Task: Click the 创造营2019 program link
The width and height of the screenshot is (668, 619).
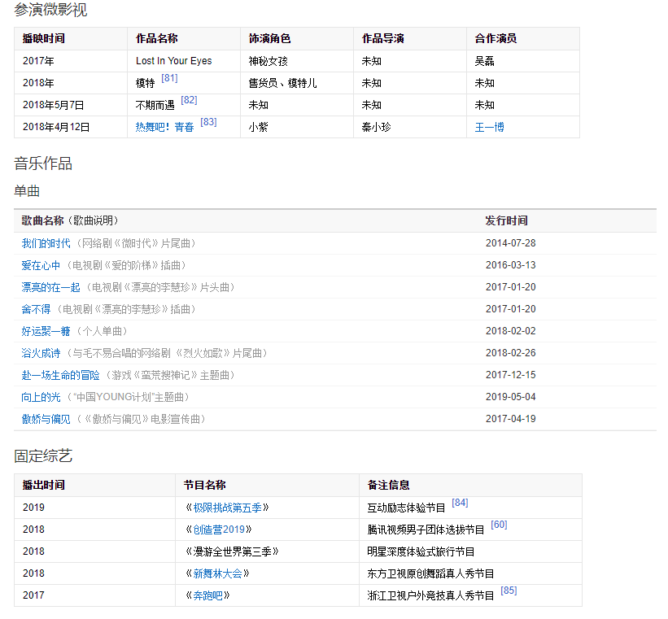Action: [x=218, y=530]
